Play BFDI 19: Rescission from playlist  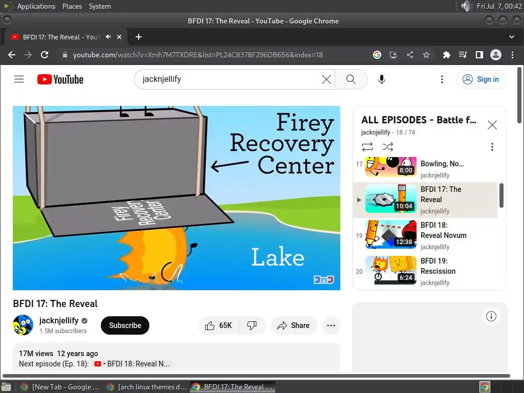(x=425, y=271)
